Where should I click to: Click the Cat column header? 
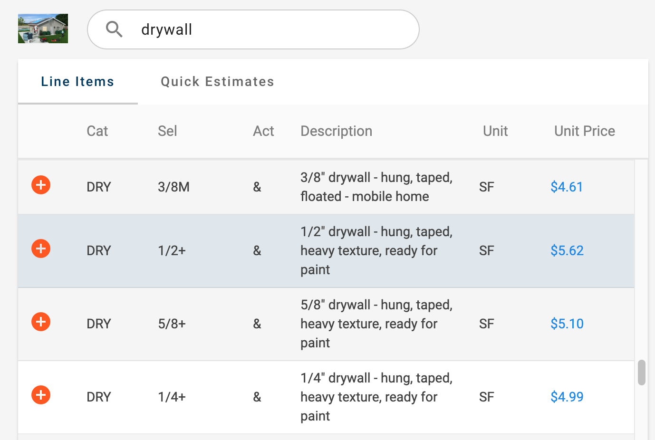click(97, 131)
